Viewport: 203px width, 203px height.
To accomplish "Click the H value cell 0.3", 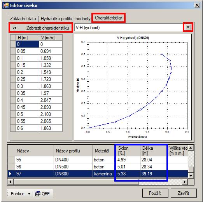I will point(27,86).
